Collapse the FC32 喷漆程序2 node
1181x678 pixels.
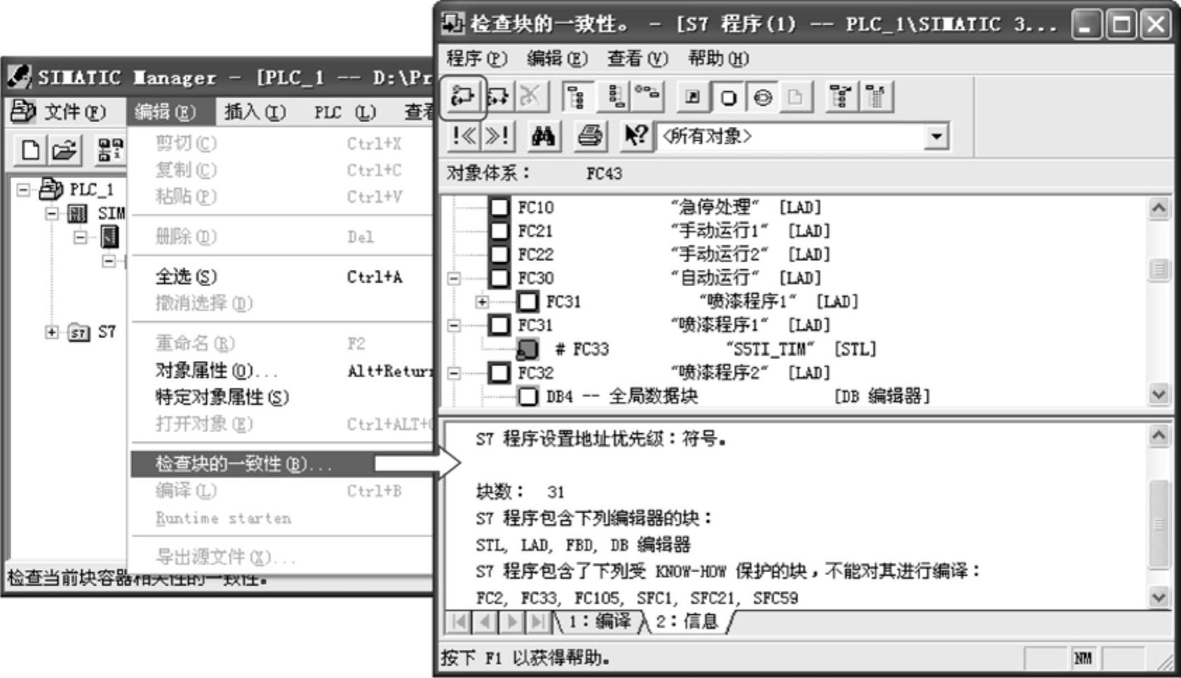click(x=454, y=373)
